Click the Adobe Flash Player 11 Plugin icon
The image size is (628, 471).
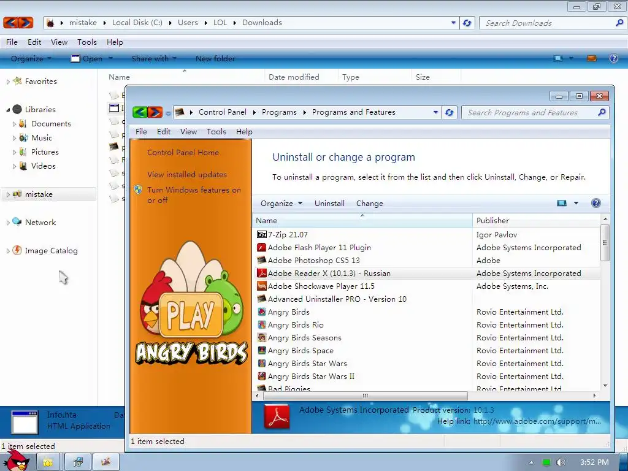(261, 248)
